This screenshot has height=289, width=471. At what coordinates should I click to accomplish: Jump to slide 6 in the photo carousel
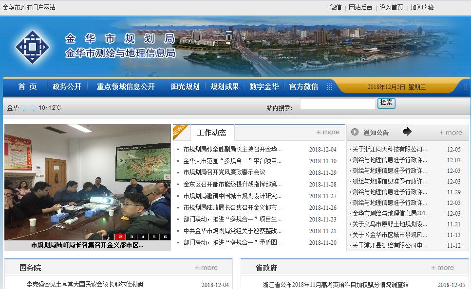(x=165, y=237)
